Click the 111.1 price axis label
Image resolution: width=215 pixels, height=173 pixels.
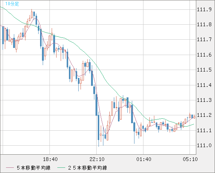click(x=204, y=130)
